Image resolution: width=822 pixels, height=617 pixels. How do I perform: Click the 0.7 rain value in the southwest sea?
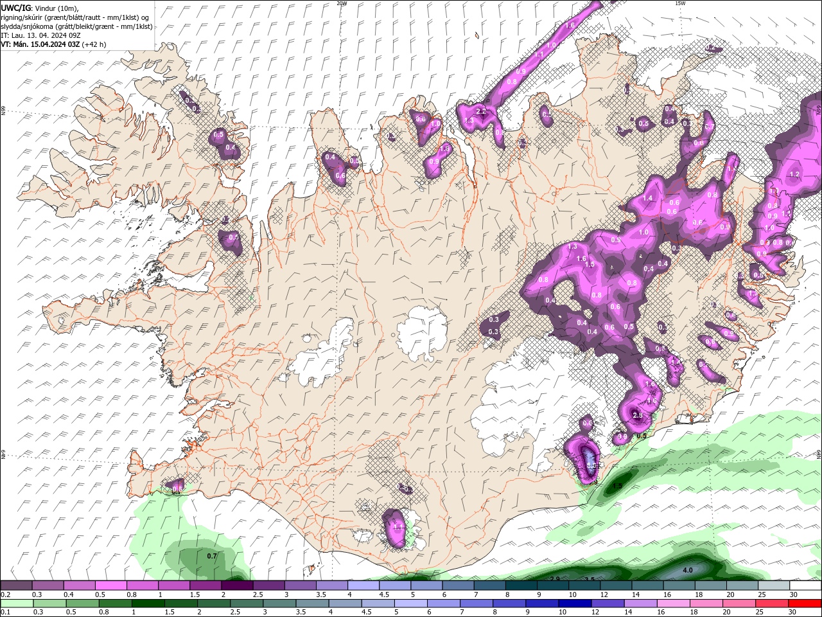coord(213,555)
